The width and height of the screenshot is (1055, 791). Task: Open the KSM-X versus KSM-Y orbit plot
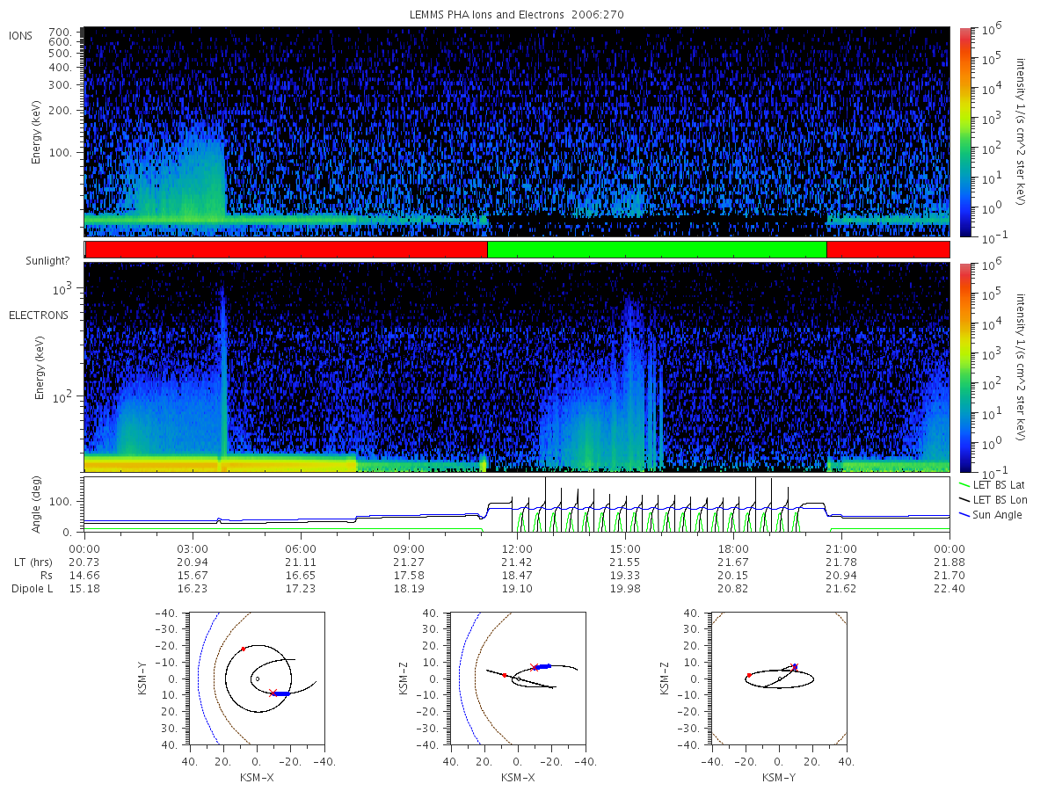coord(256,679)
